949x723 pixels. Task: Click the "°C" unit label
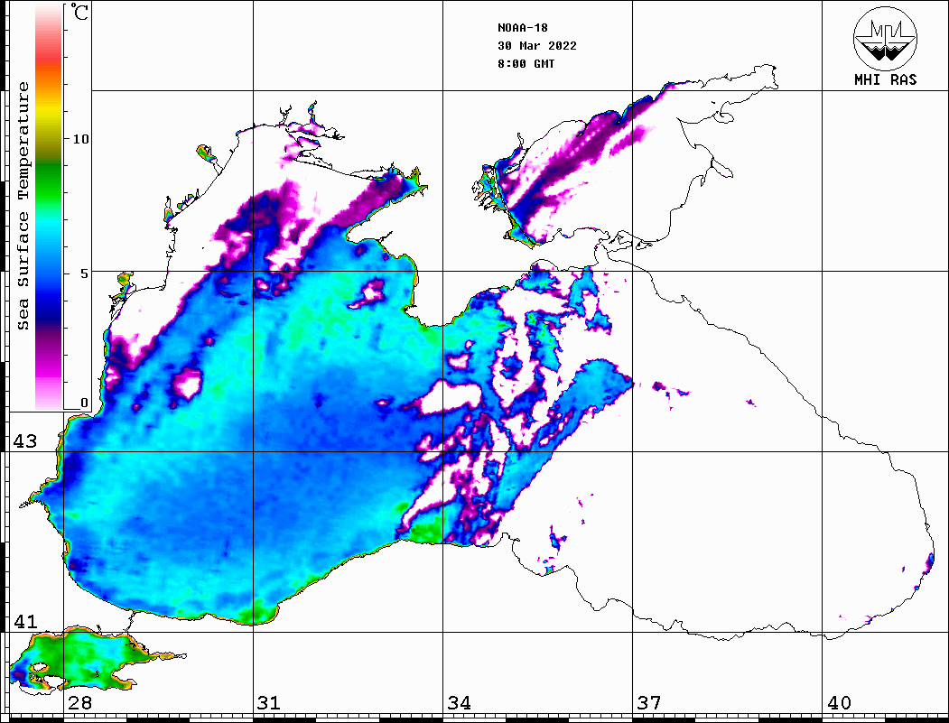pyautogui.click(x=79, y=12)
